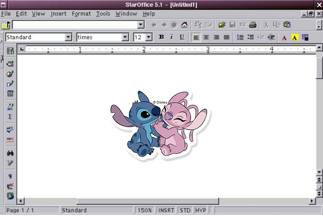Open the File menu

click(6, 14)
